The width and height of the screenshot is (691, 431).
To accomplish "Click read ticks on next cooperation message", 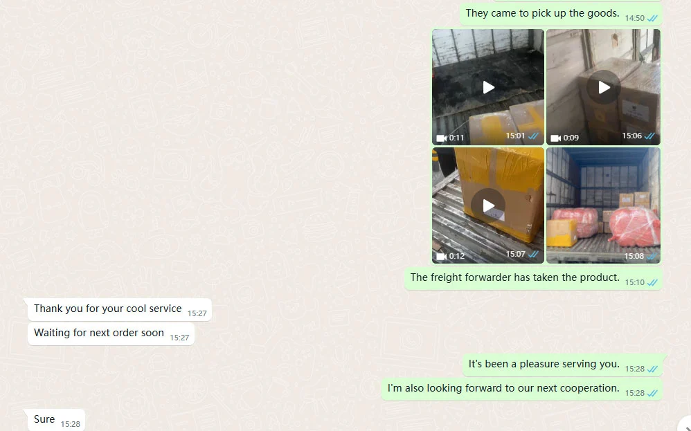I will (x=652, y=393).
